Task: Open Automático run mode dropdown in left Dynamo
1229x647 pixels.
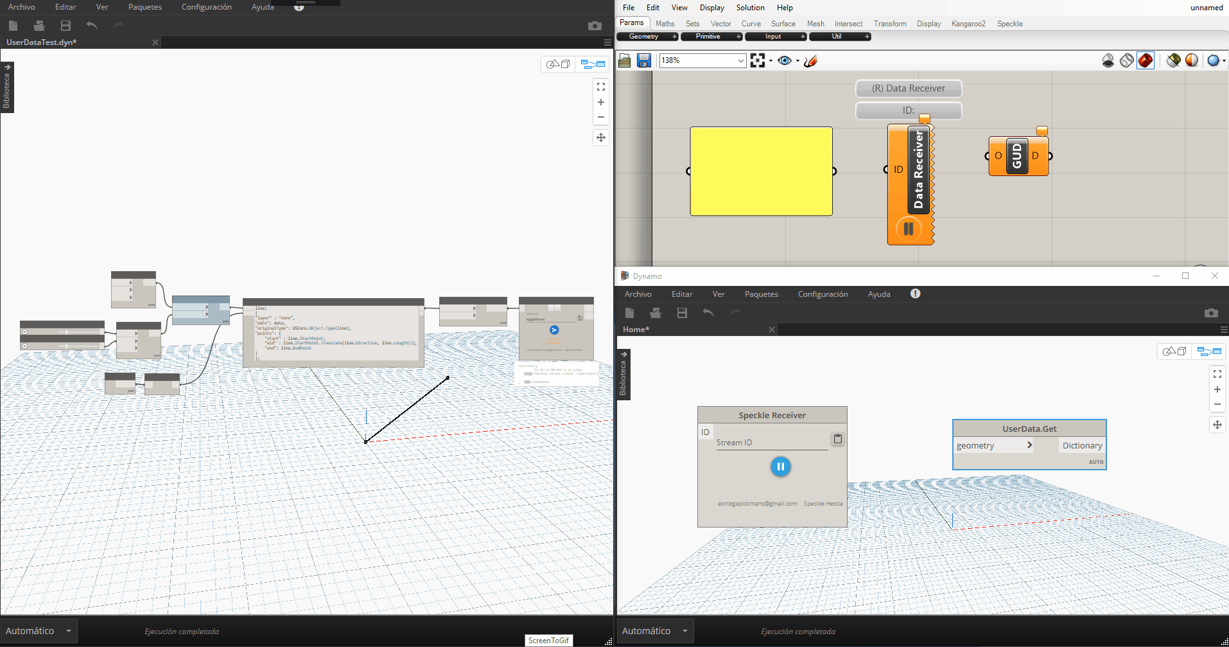Action: (x=39, y=631)
